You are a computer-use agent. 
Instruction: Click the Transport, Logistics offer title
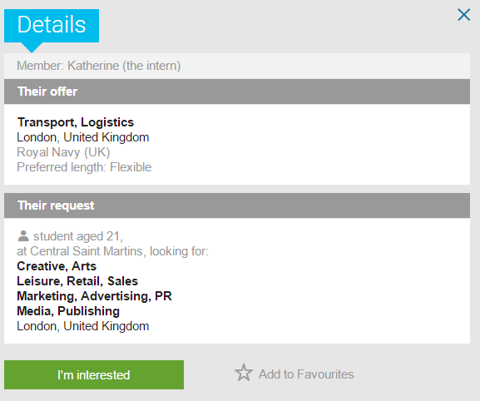76,122
